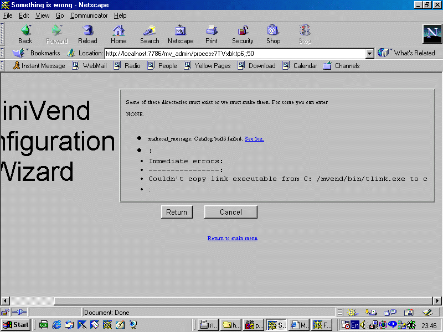Viewport: 443px width, 332px height.
Task: Follow the 'See log.' link
Action: pyautogui.click(x=254, y=138)
